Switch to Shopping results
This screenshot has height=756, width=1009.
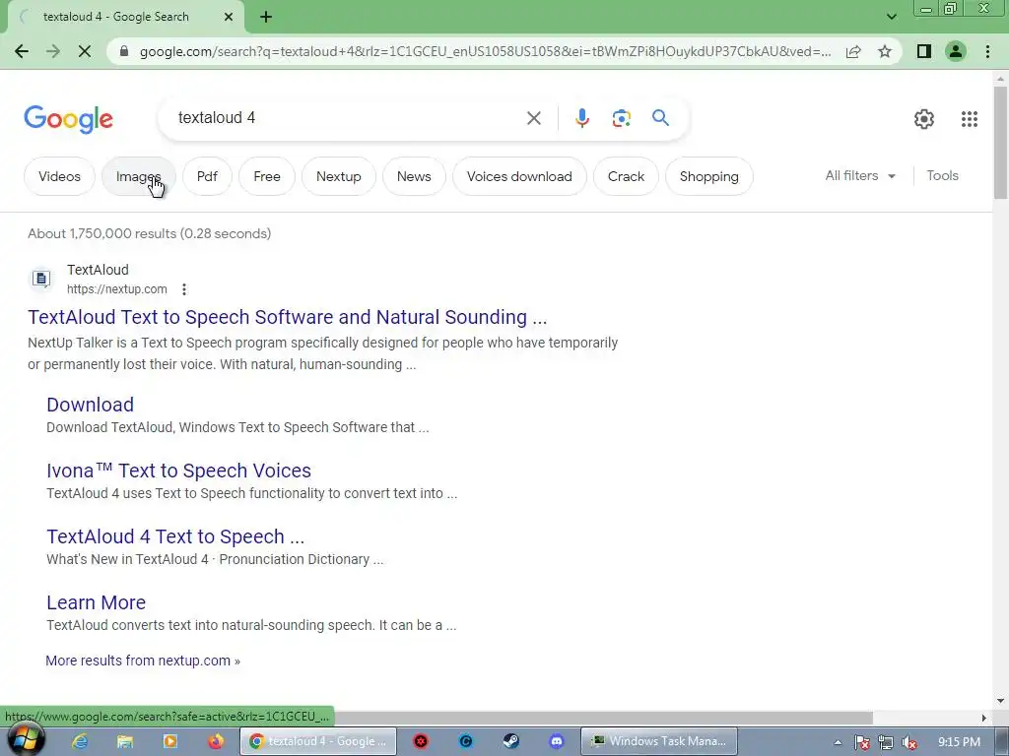pyautogui.click(x=709, y=176)
